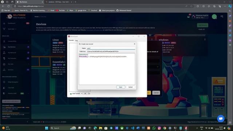Viewport: 233px width, 131px height.
Task: Bookmark this page with the star icon
Action: [x=191, y=6]
